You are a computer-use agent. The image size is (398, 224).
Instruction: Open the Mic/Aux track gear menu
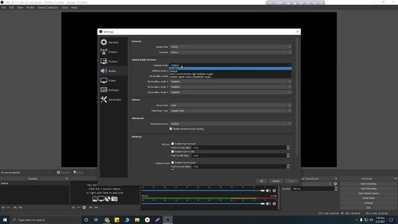(x=274, y=203)
